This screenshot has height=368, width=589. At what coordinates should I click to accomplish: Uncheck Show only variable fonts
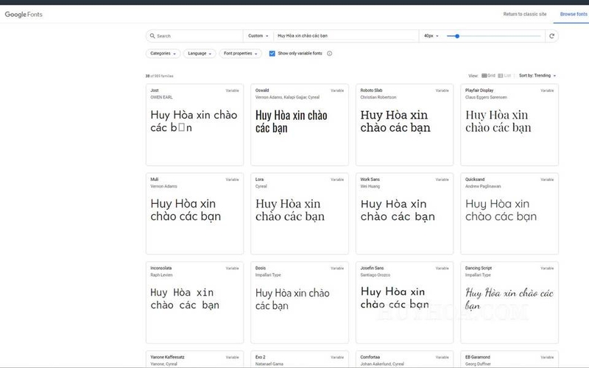pyautogui.click(x=272, y=53)
